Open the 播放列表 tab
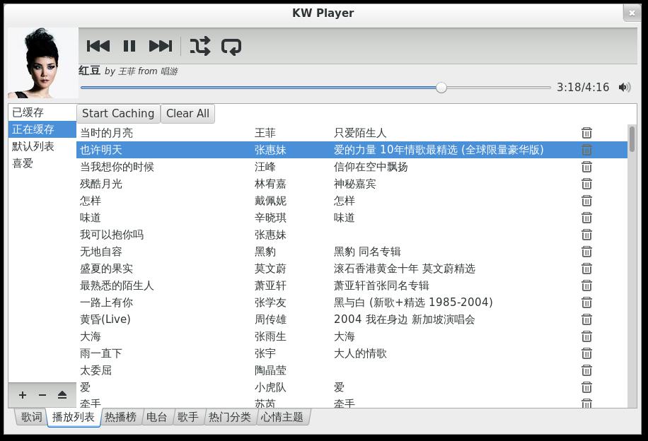 click(73, 417)
